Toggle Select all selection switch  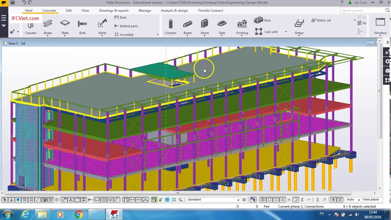5,200
